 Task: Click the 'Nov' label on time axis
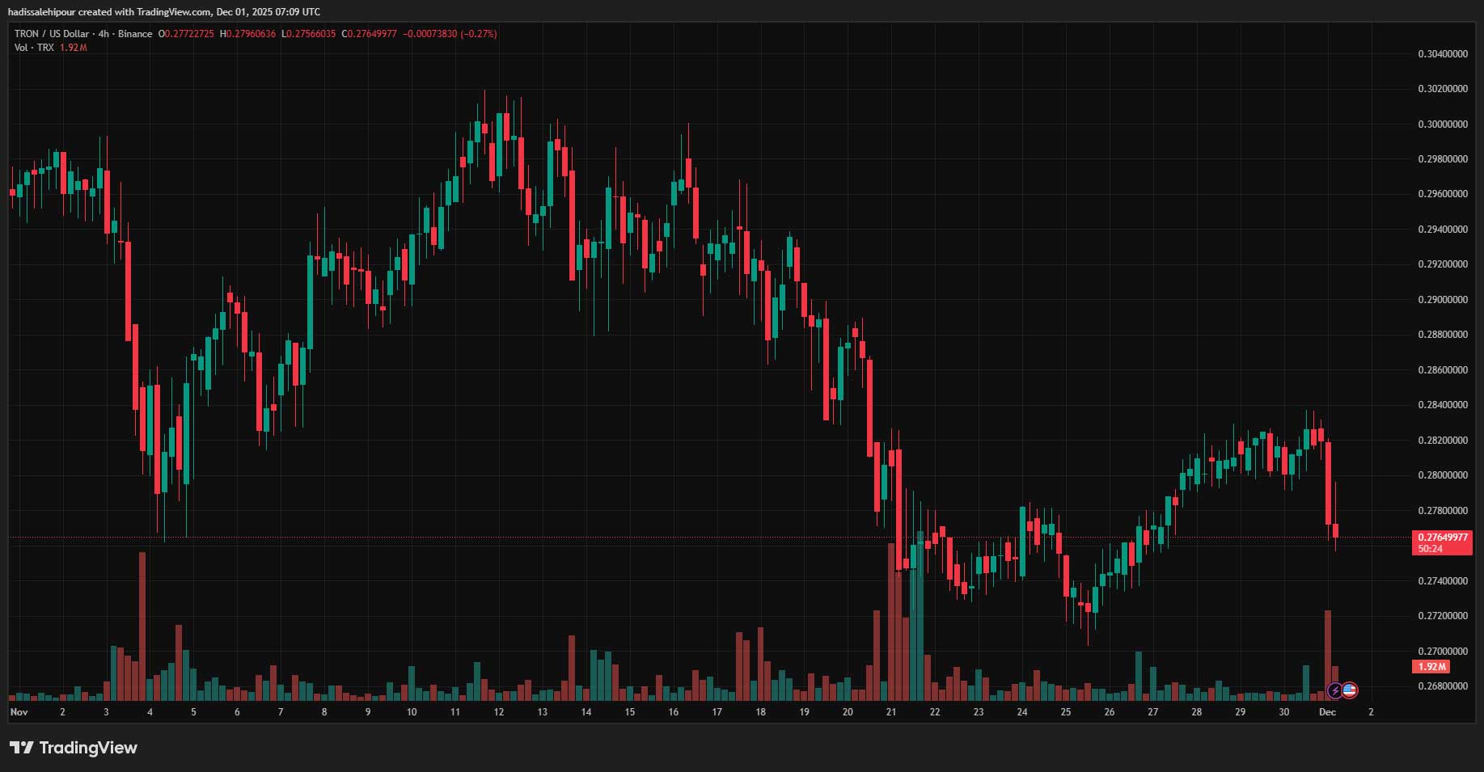click(x=19, y=712)
